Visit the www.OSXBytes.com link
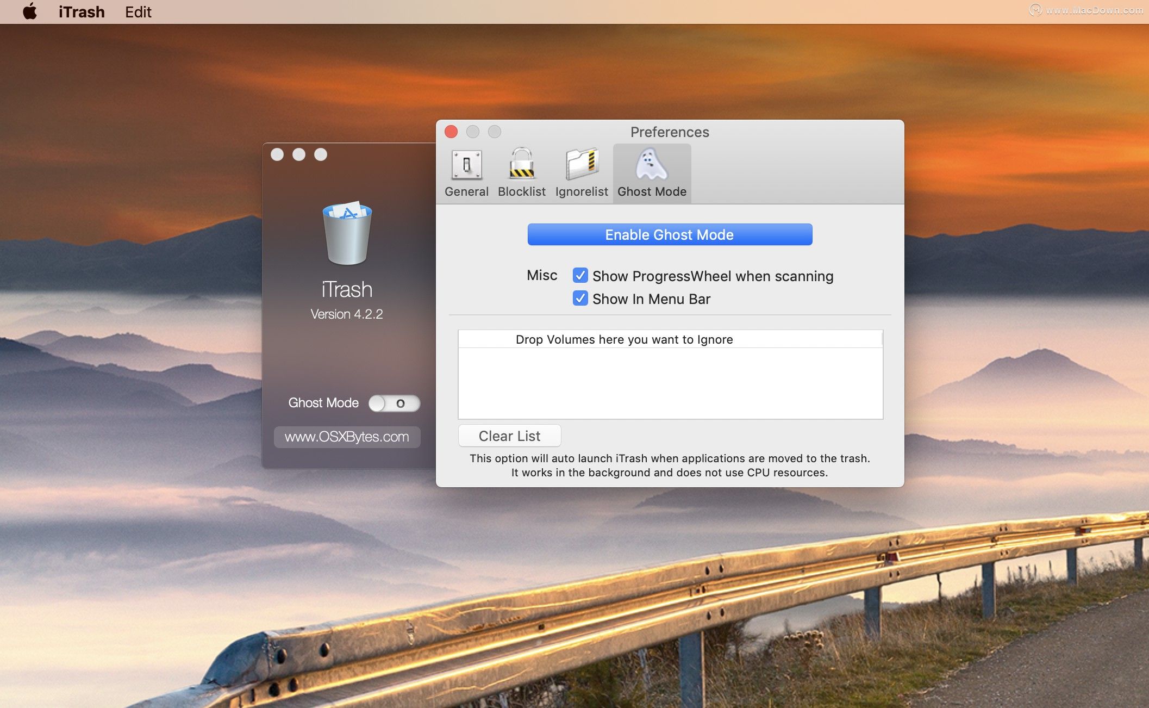Image resolution: width=1149 pixels, height=708 pixels. coord(347,437)
